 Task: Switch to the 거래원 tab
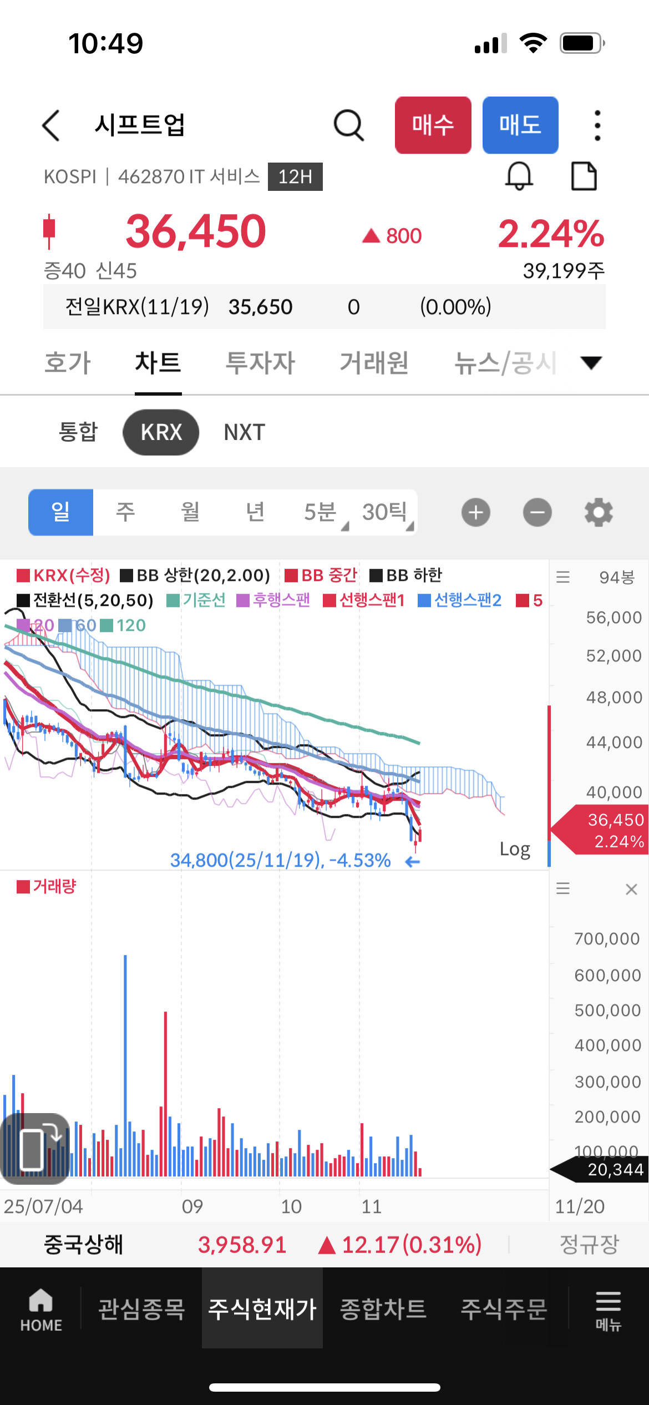pyautogui.click(x=374, y=363)
